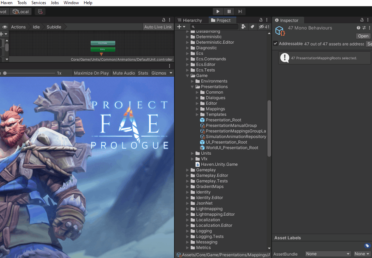This screenshot has width=372, height=258.
Task: Click the Step frame button
Action: tap(240, 11)
